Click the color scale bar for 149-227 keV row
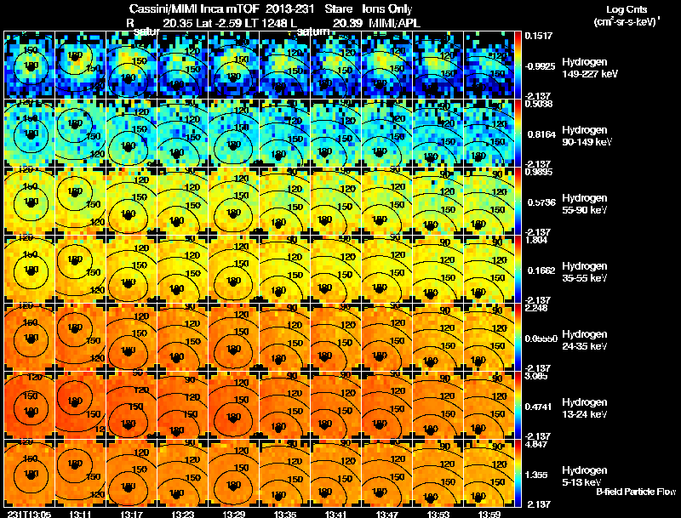Viewport: 681px width, 518px height. [518, 65]
